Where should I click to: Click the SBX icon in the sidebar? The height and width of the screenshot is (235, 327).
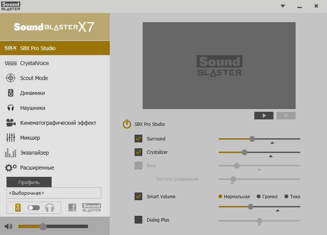pos(10,48)
